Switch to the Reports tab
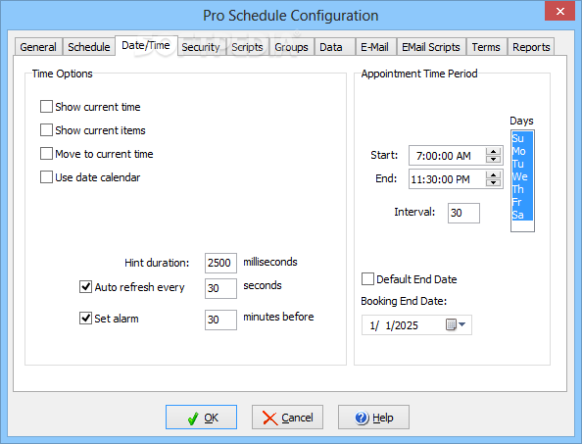582x444 pixels. [531, 47]
